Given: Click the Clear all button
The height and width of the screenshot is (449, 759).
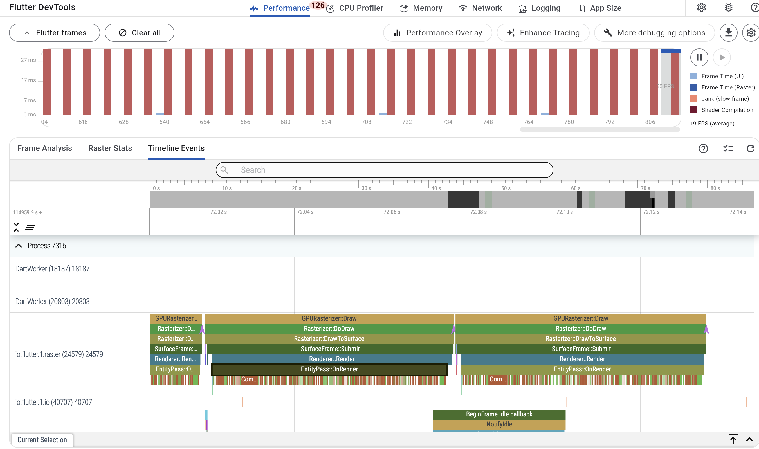Looking at the screenshot, I should point(140,33).
